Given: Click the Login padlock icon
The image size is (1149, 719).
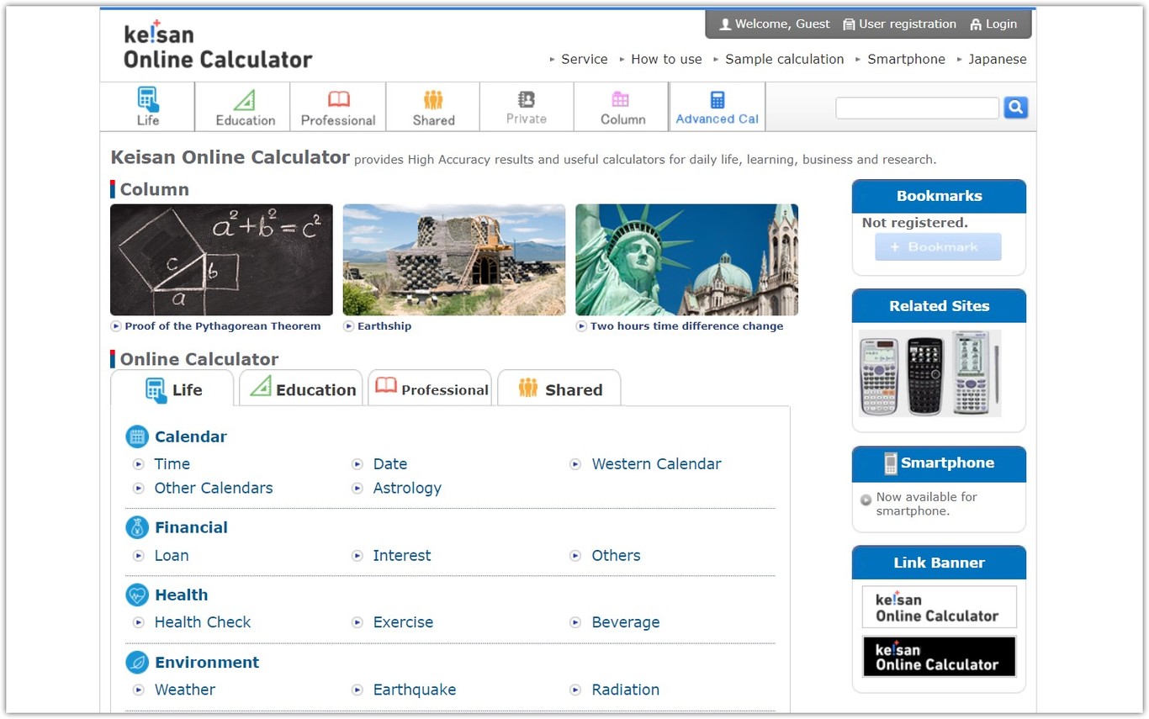Looking at the screenshot, I should (976, 24).
